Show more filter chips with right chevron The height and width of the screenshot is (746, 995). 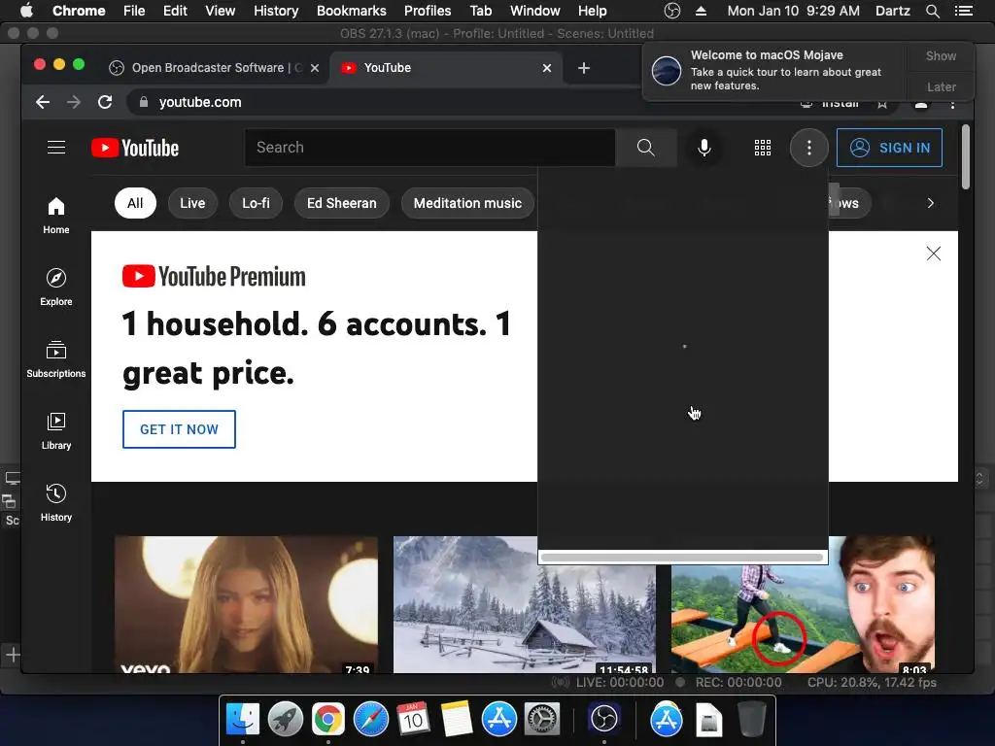click(x=930, y=203)
